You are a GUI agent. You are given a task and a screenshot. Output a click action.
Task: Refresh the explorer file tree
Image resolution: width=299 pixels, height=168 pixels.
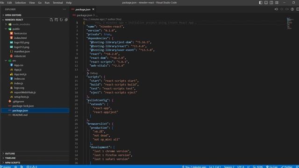61,20
